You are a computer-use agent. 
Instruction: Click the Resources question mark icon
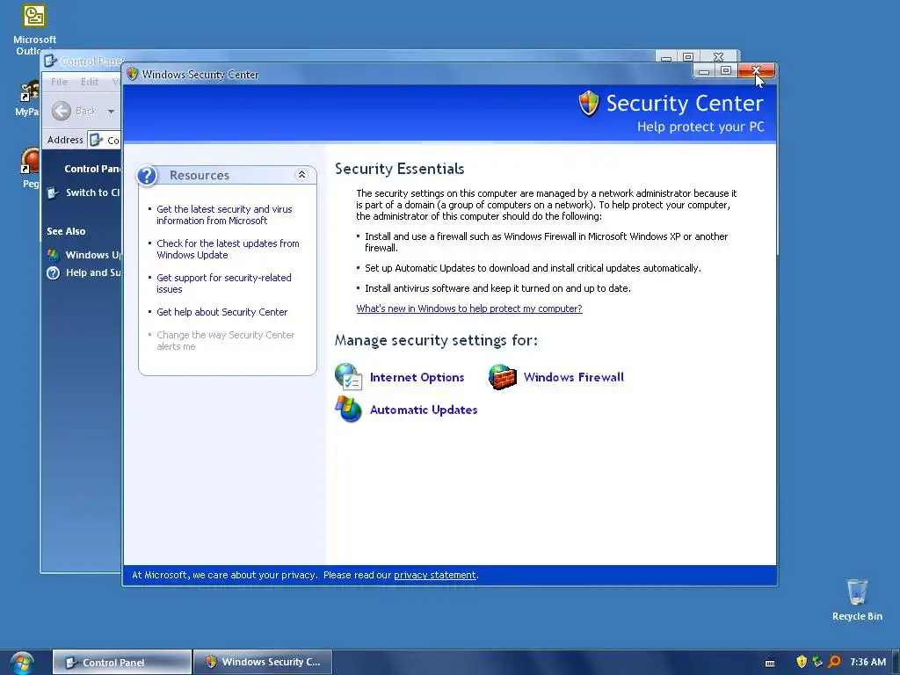point(147,175)
